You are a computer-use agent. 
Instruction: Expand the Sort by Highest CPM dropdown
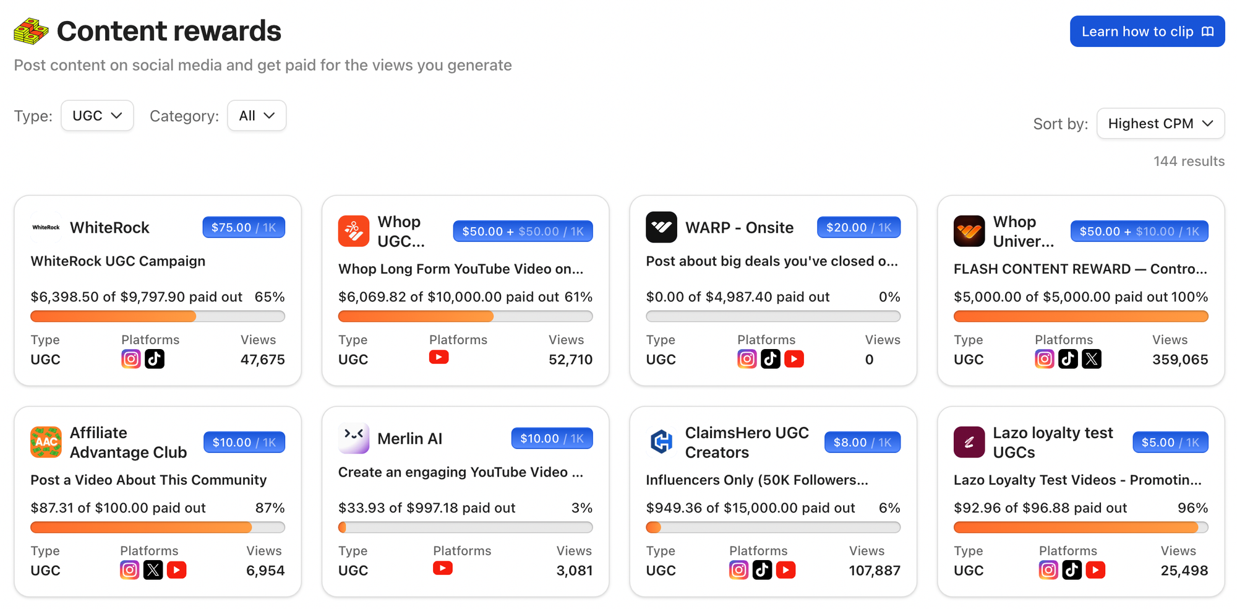click(x=1160, y=124)
